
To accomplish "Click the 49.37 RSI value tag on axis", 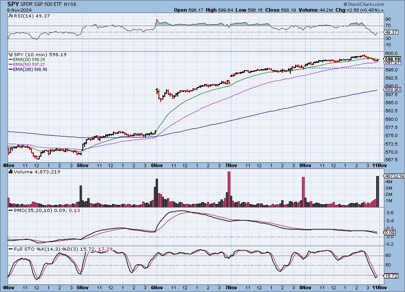I will coord(391,32).
